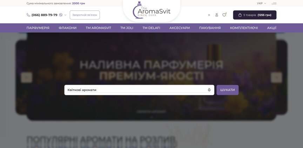Click the ШУКАТИ search button
The image size is (303, 148).
(228, 90)
